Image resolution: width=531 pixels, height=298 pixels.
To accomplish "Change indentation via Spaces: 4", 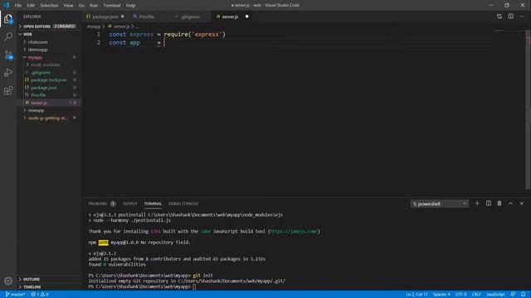I will (x=441, y=295).
